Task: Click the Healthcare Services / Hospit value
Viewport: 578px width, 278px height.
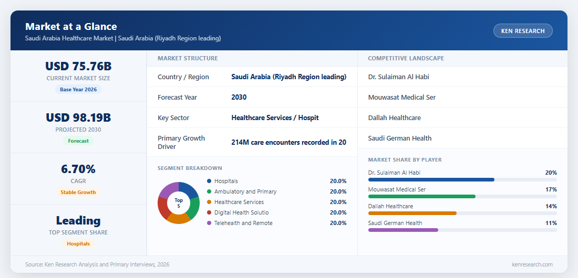Action: (x=275, y=118)
